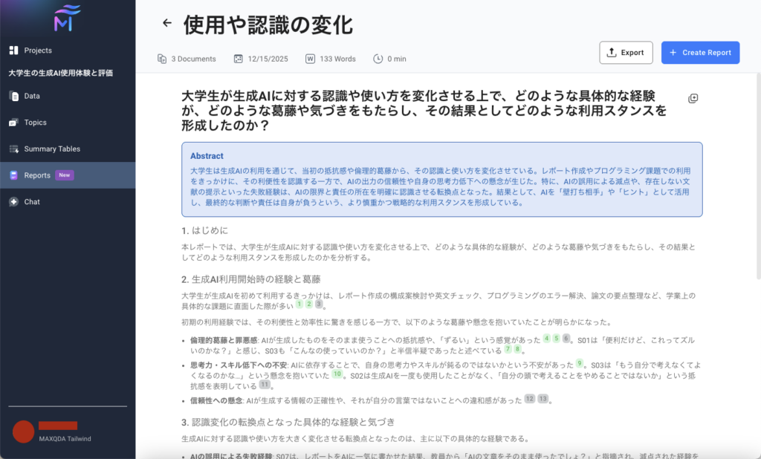Click the clock icon for 0 min
This screenshot has height=459, width=761.
(378, 59)
